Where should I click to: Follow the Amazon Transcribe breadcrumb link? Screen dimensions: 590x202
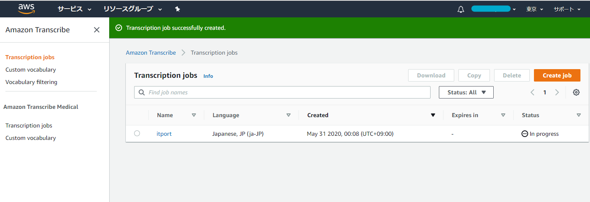[151, 53]
